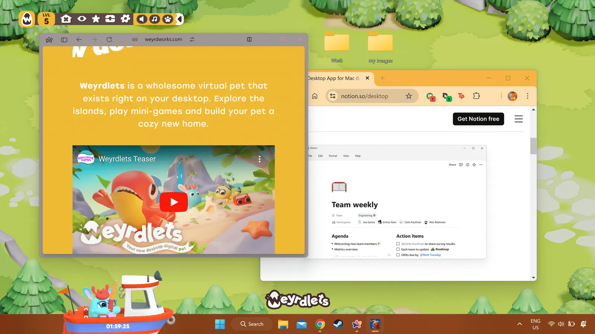Click split view icon in weyrdworks browser
Screen dimensions: 595x334
[249, 39]
